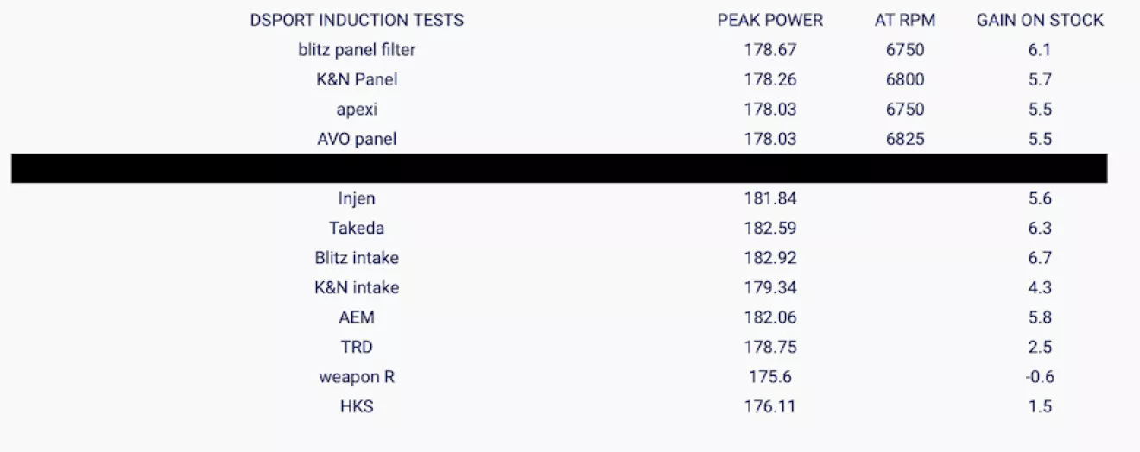
Task: Click the black separator bar
Action: (x=559, y=168)
